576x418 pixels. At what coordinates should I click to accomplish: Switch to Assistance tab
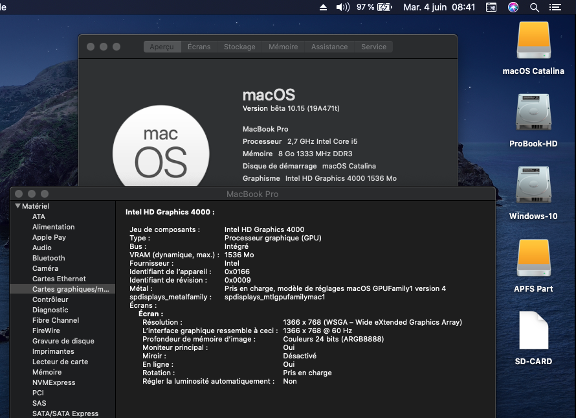329,47
